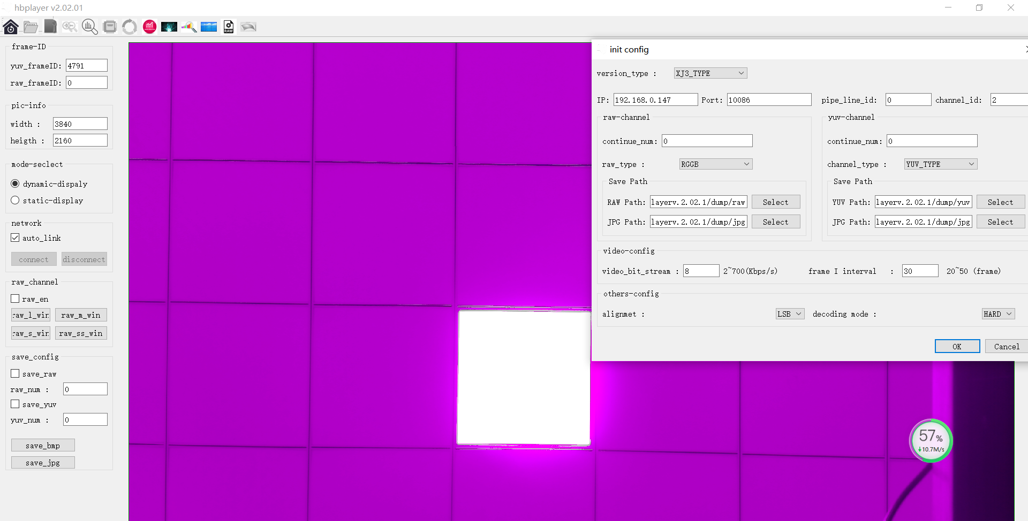
Task: Click Select button next to RAW Path
Action: pyautogui.click(x=775, y=202)
